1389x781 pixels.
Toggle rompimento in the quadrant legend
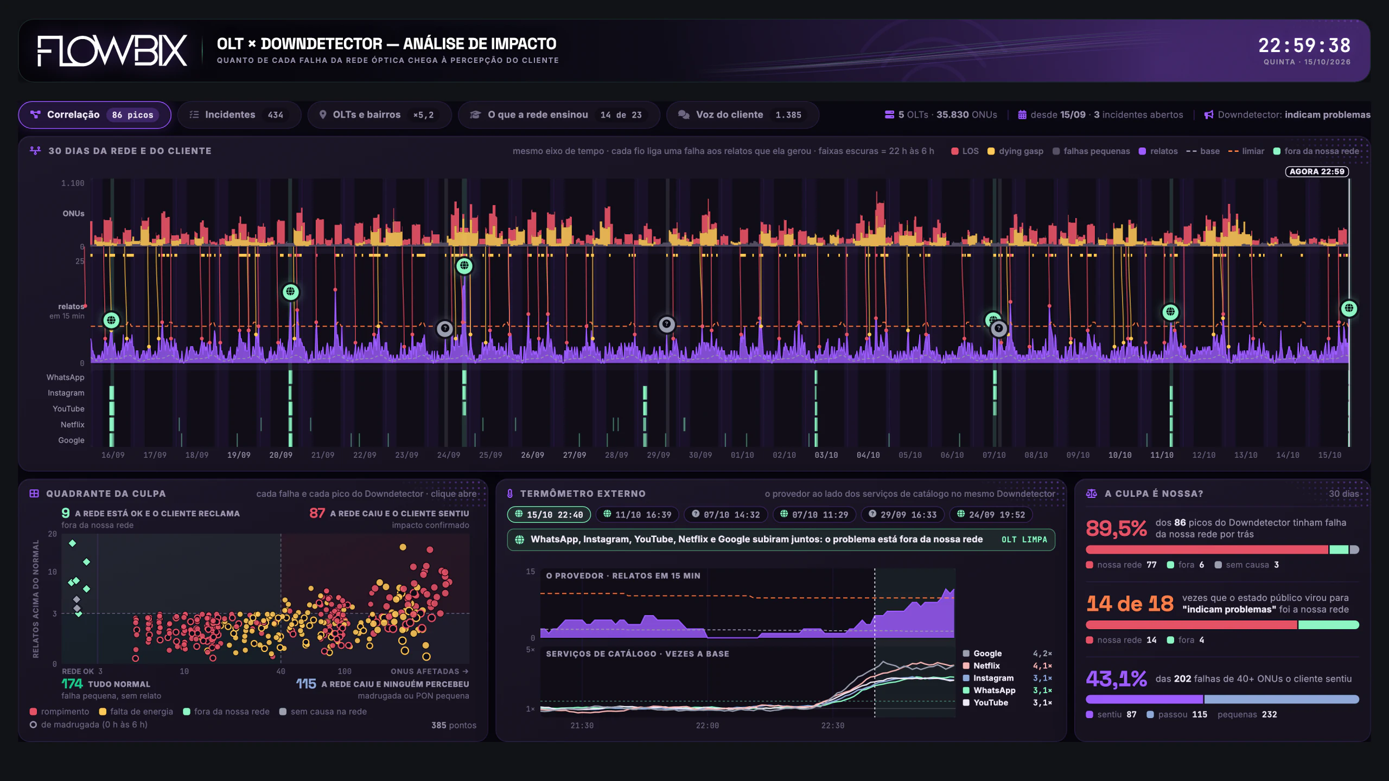click(x=59, y=712)
